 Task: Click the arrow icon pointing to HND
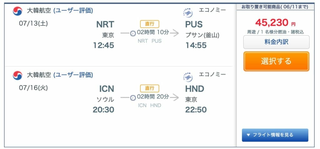(174, 98)
